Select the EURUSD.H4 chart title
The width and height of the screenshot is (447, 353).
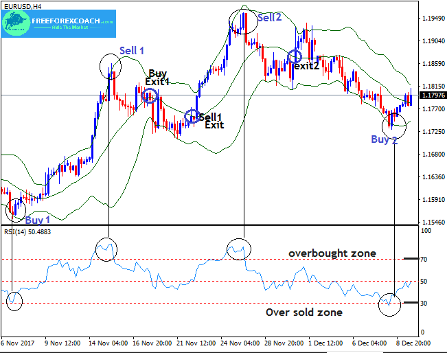coord(22,5)
